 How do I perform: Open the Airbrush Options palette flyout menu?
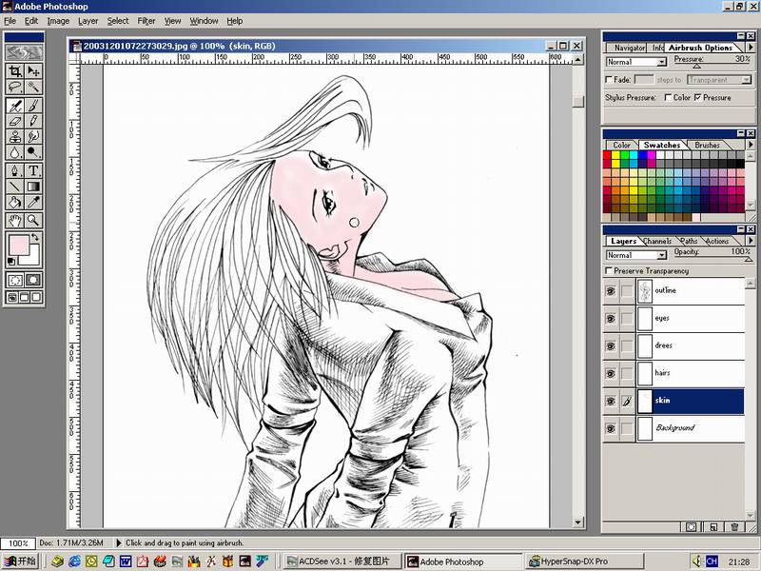pos(751,47)
